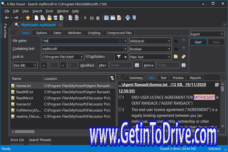228x152 pixels.
Task: Open calendar picker for After date
Action: (x=137, y=65)
